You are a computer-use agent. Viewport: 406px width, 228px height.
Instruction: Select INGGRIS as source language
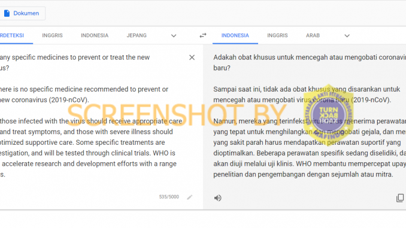(52, 35)
